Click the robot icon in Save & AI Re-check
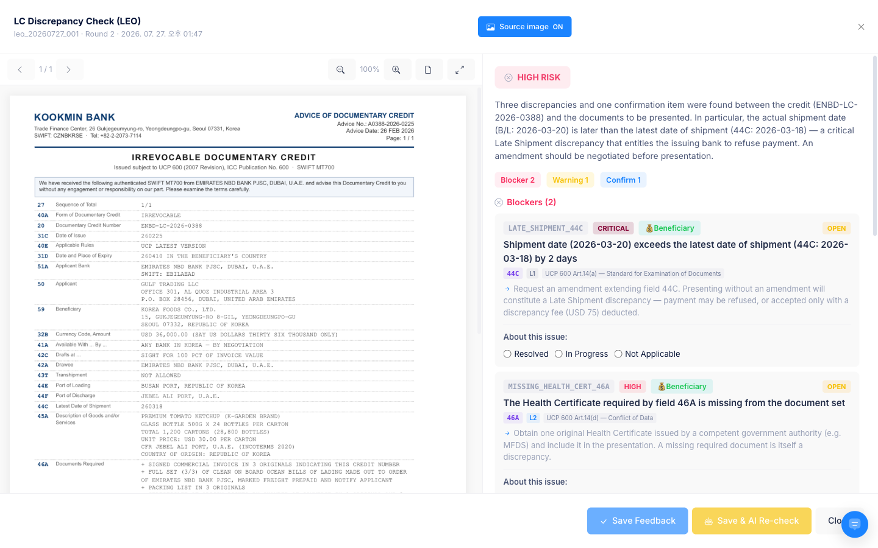Screen dimensions: 878x548 [708, 521]
